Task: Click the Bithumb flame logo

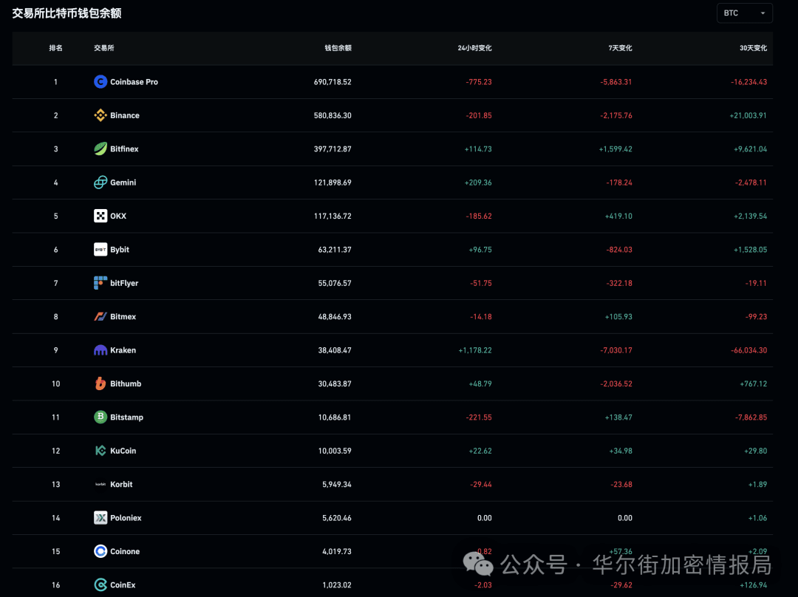Action: coord(100,383)
